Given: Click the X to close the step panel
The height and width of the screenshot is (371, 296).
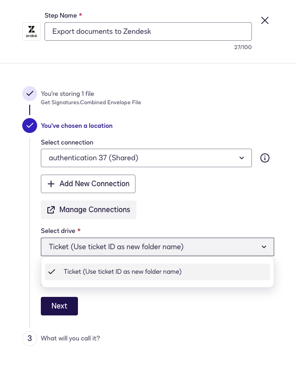Looking at the screenshot, I should click(x=265, y=20).
